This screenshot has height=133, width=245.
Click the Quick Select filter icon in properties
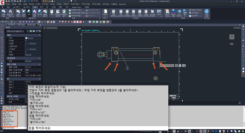(40, 31)
